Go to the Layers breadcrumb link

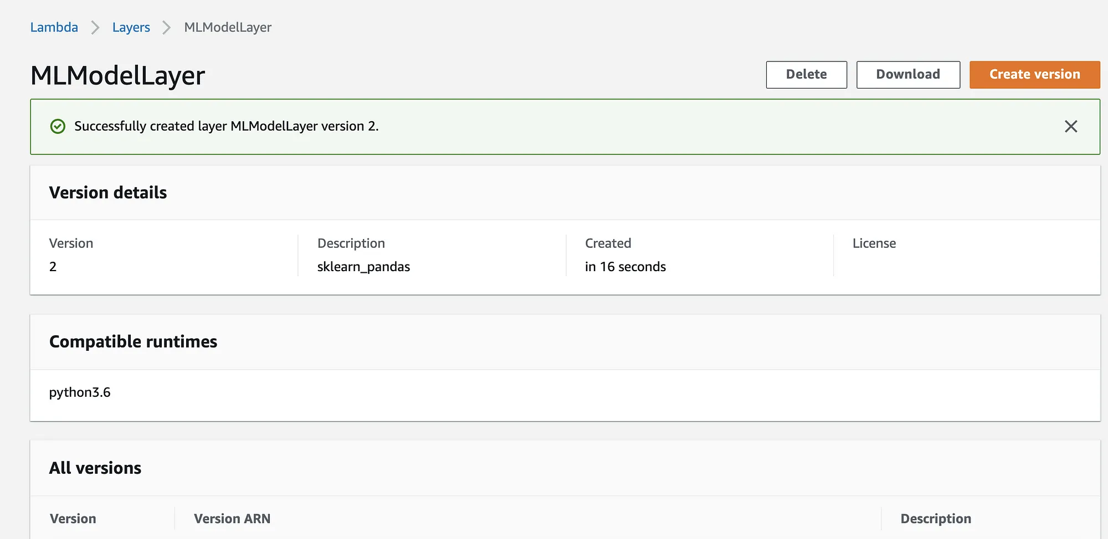coord(131,27)
